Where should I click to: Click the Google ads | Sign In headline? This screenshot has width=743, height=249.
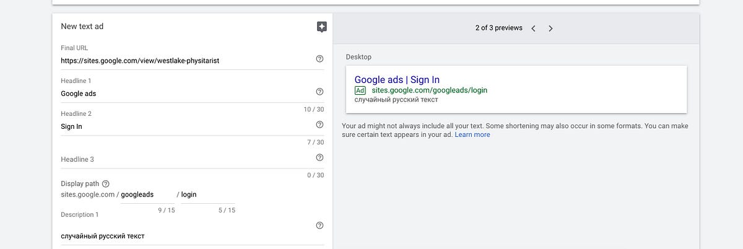click(397, 80)
